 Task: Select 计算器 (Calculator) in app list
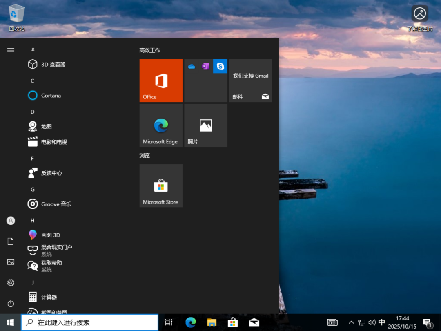[x=49, y=297]
